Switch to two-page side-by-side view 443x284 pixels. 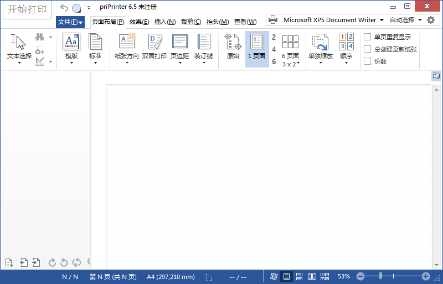pos(312,277)
